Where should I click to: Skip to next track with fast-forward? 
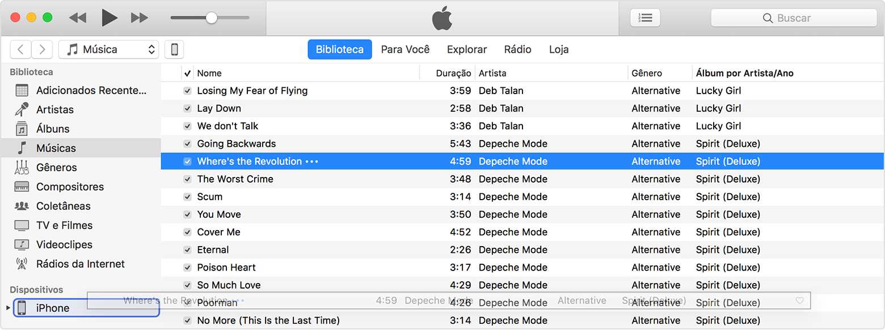tap(140, 18)
